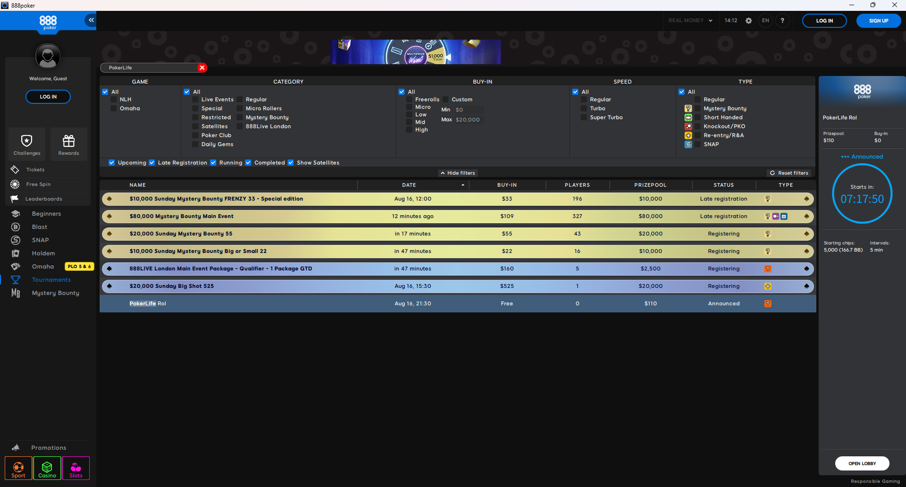The width and height of the screenshot is (906, 487).
Task: Sort tournaments by PRIZEPOOL column
Action: tap(650, 185)
